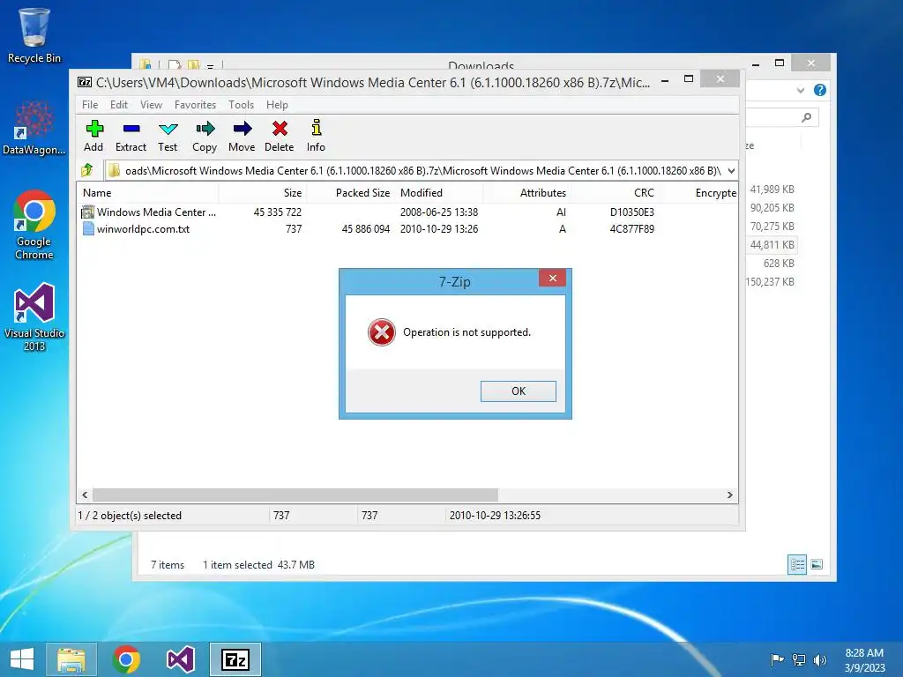The image size is (903, 677).
Task: Click the red Delete icon
Action: [x=280, y=129]
